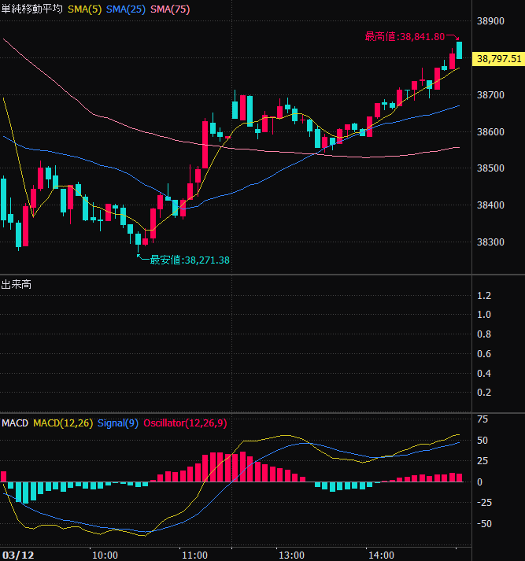Click the Signal(9) legend label
Screen dimensions: 525x561
pos(118,423)
